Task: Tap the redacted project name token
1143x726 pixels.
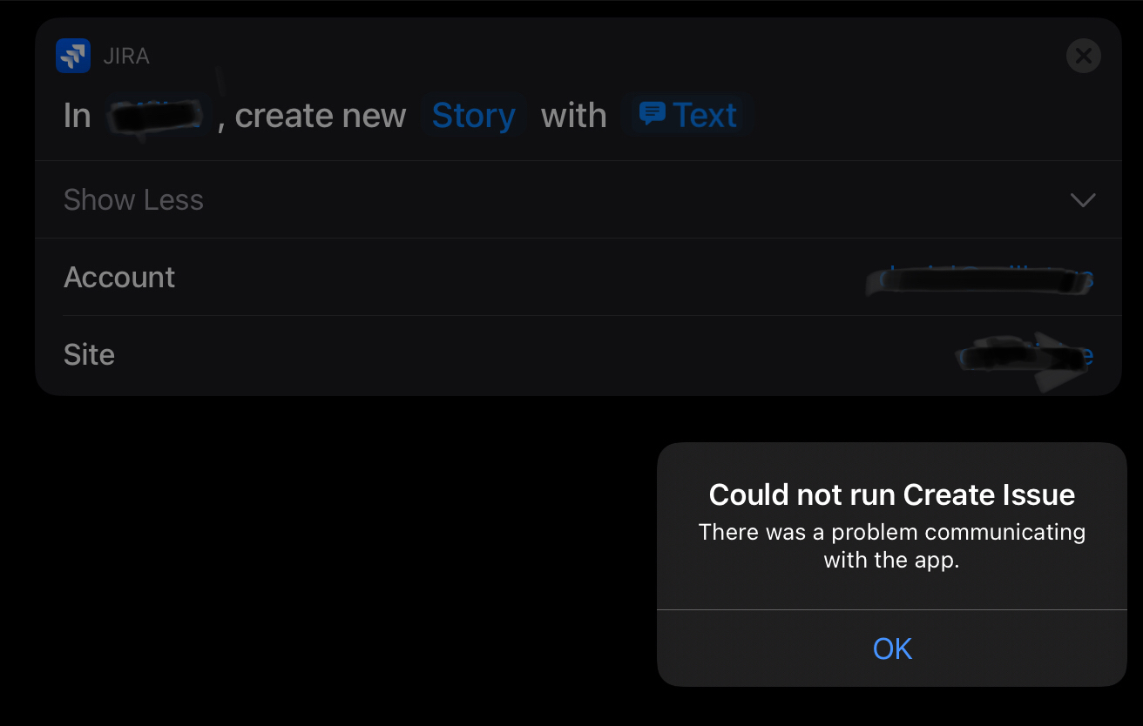Action: tap(155, 116)
